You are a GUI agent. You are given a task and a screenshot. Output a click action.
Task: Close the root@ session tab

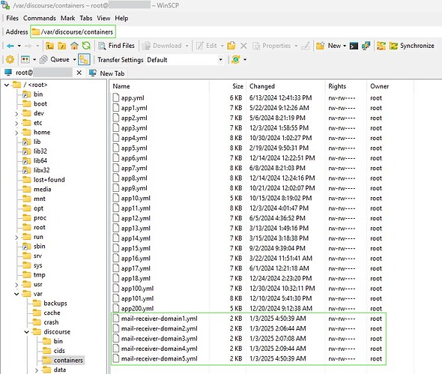79,73
